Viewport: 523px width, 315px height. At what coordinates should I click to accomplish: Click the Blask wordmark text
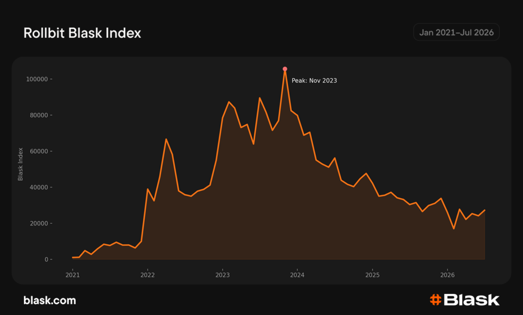coord(471,300)
